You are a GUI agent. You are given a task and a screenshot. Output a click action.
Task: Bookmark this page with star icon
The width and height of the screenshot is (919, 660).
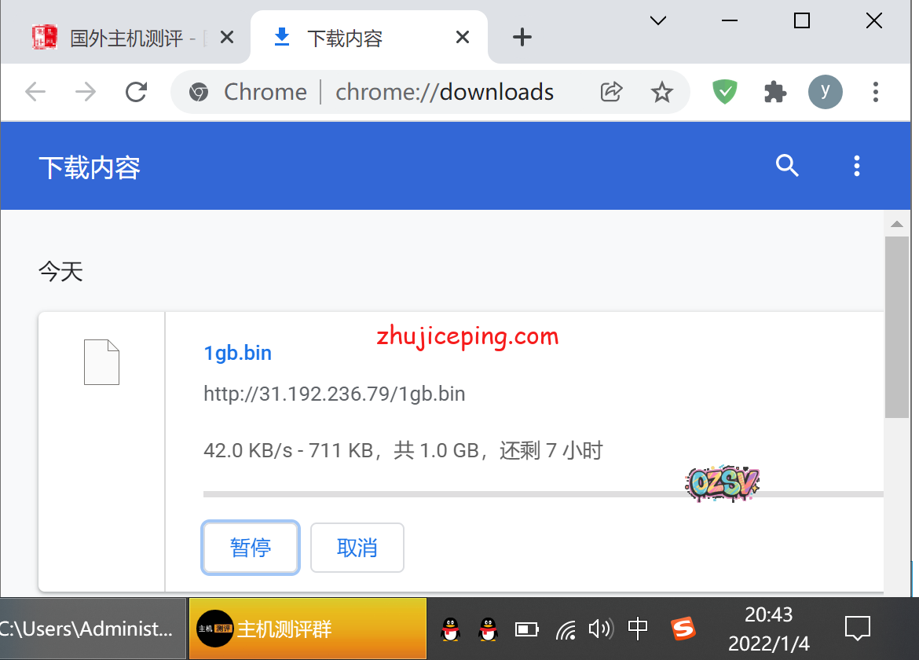tap(662, 92)
